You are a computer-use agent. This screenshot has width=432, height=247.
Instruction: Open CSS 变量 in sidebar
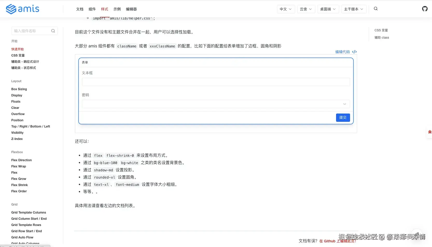18,55
